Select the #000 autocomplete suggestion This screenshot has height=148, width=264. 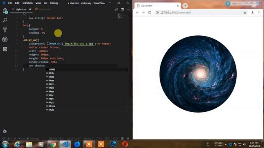(87, 69)
